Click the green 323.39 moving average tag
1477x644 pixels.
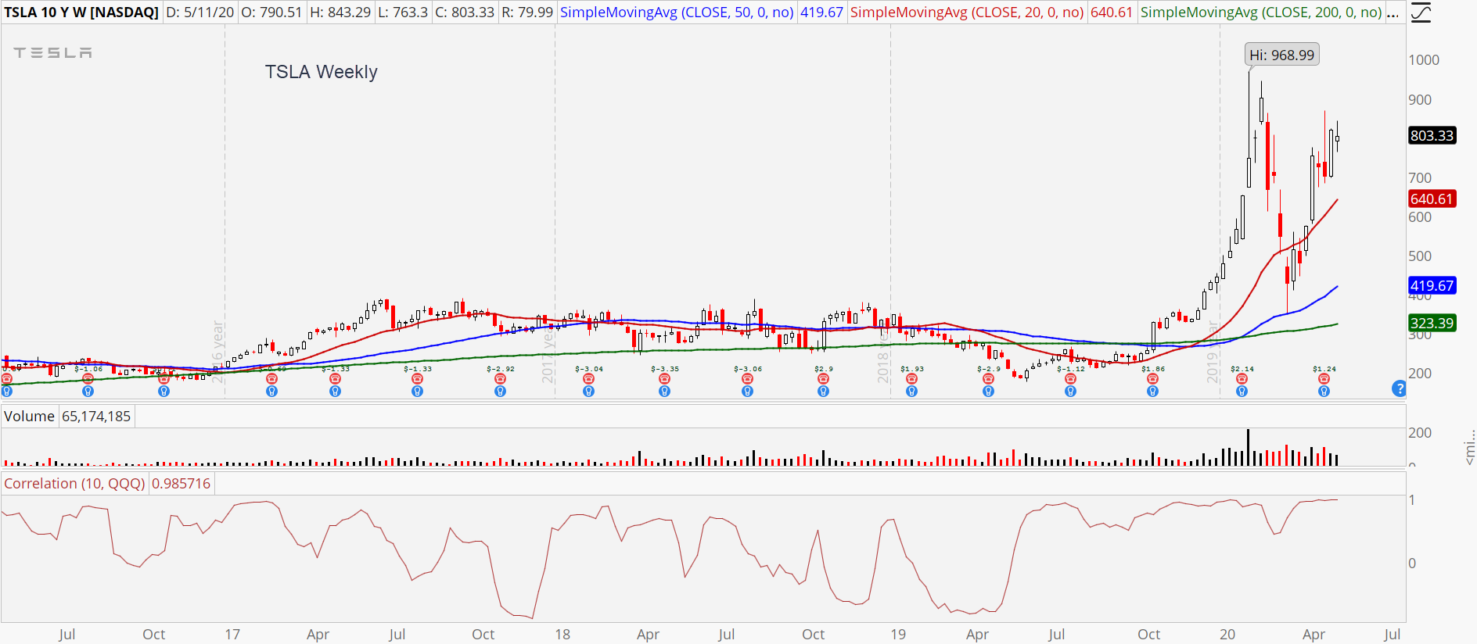(1432, 324)
